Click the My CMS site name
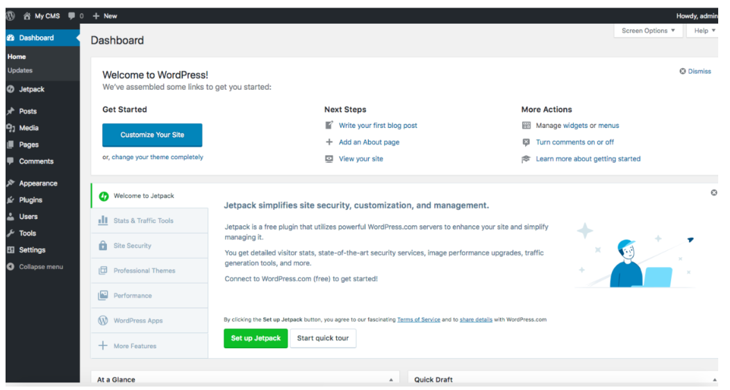The image size is (730, 390). [47, 16]
